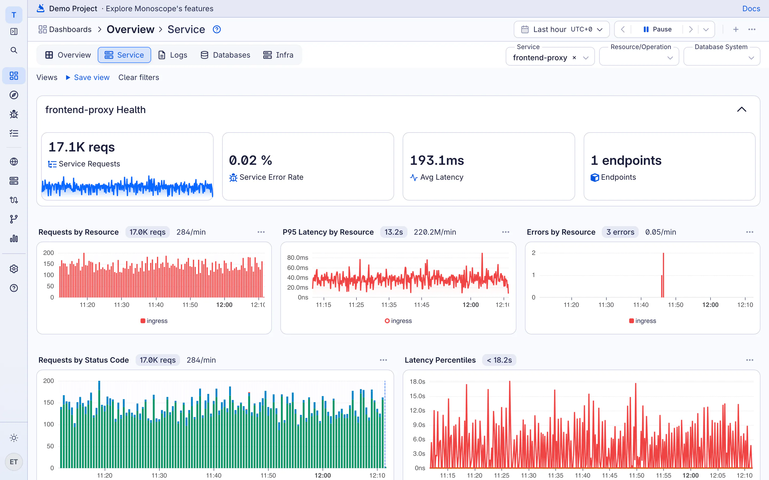Click the plus icon to add widget

click(736, 29)
